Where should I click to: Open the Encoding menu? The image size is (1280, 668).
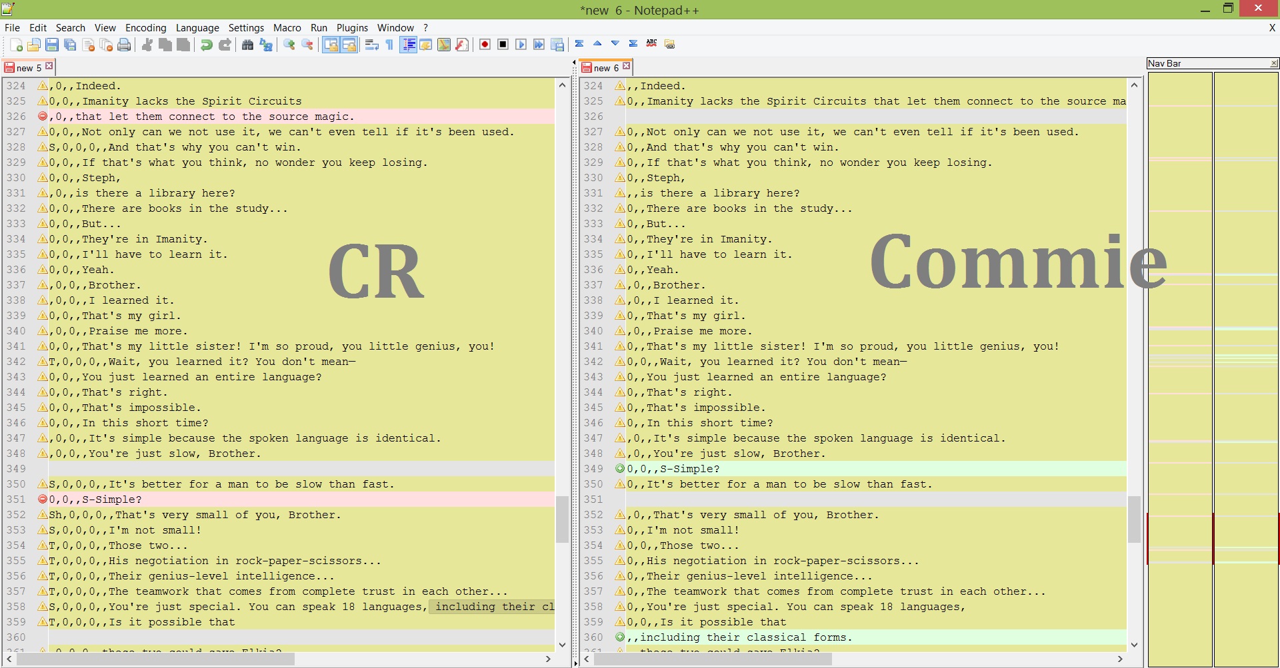[145, 27]
